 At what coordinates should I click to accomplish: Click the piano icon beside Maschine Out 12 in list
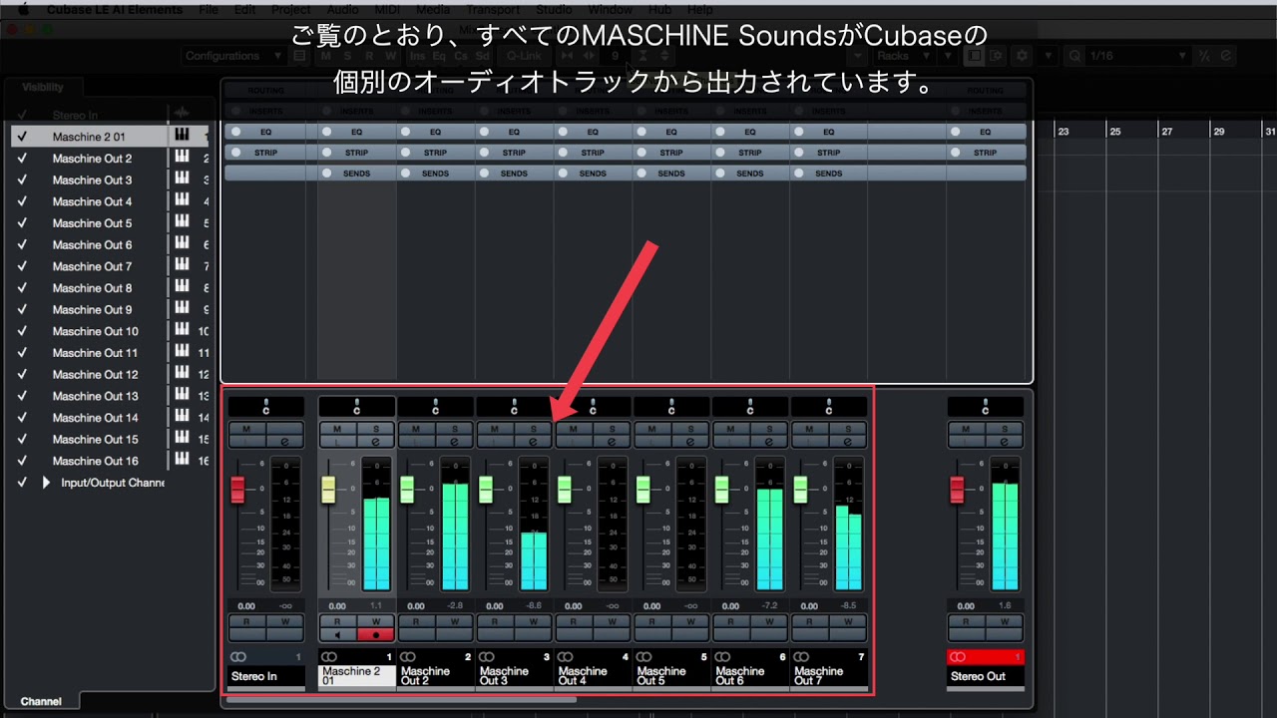point(182,374)
